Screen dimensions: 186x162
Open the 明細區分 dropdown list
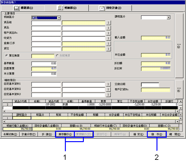pyautogui.click(x=59, y=18)
